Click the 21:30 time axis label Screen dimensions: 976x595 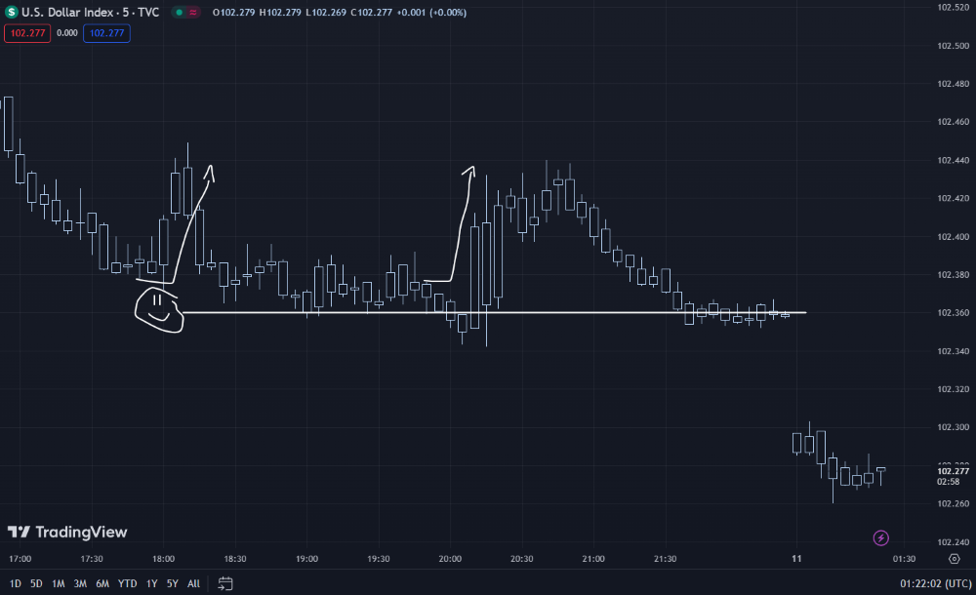tap(665, 559)
